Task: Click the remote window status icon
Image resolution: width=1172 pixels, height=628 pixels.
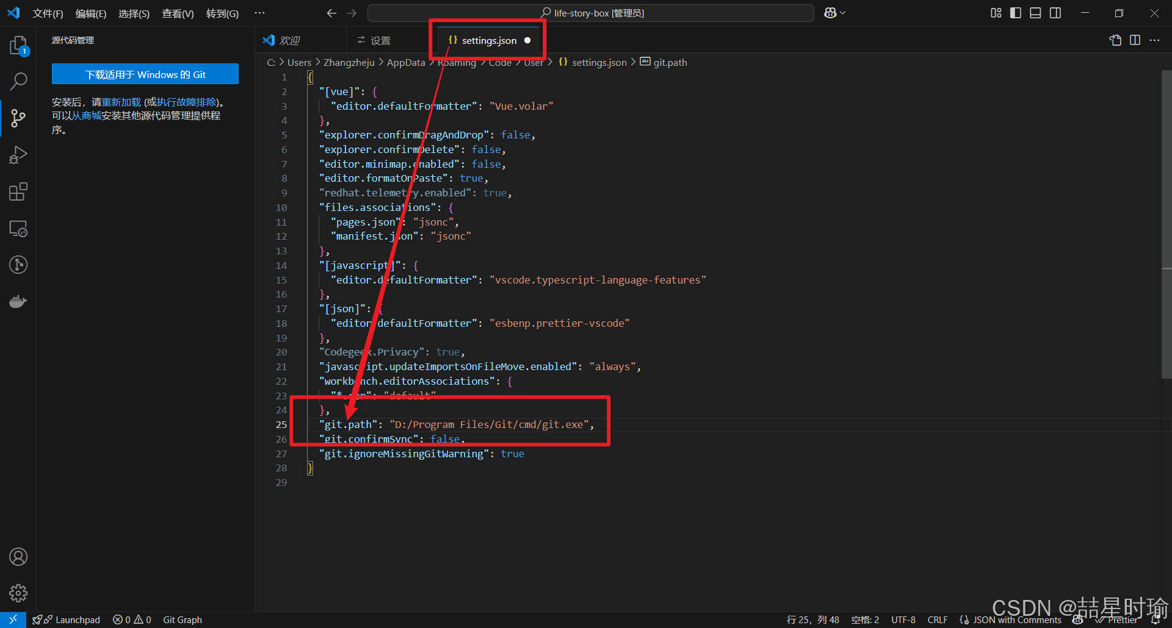Action: pos(13,619)
